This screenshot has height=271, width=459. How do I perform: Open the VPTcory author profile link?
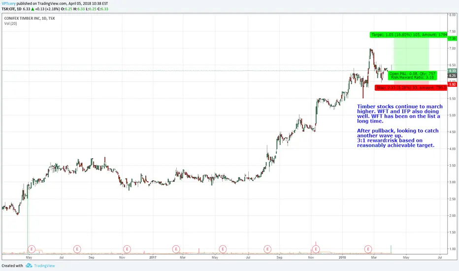(x=8, y=3)
